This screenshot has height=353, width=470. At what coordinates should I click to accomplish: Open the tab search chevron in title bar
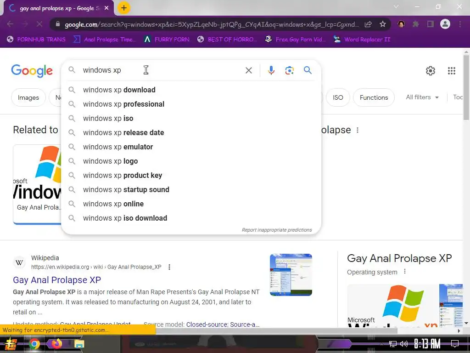pyautogui.click(x=396, y=6)
